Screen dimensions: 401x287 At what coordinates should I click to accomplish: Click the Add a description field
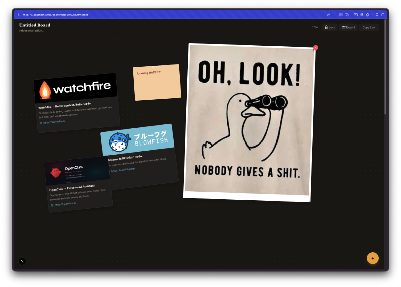click(x=32, y=31)
